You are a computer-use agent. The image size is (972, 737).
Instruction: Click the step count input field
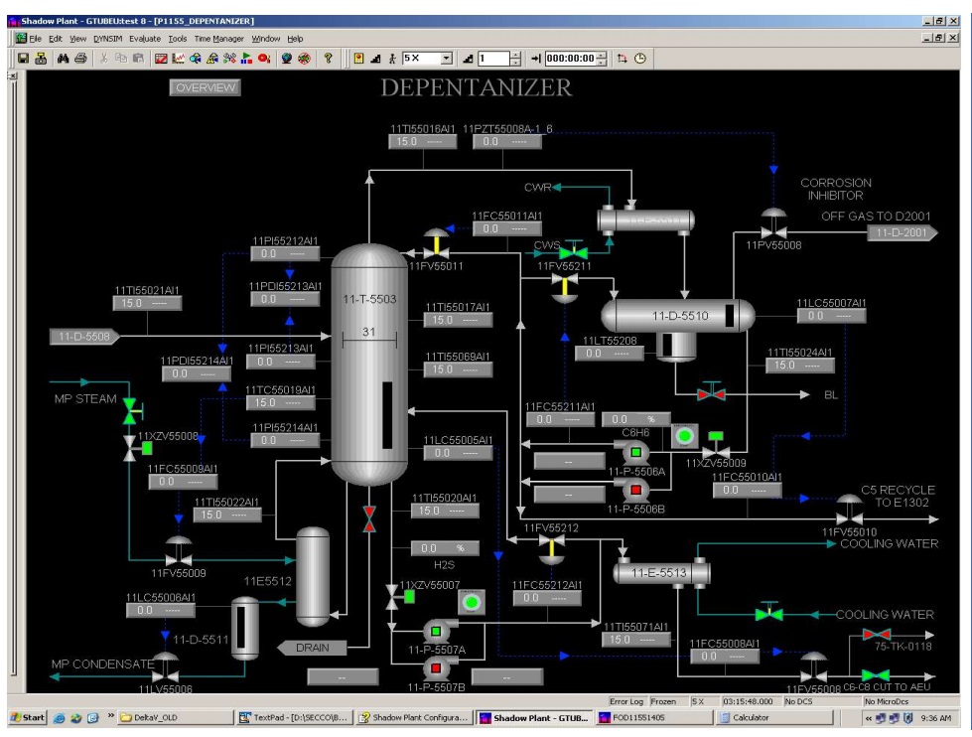click(x=493, y=59)
